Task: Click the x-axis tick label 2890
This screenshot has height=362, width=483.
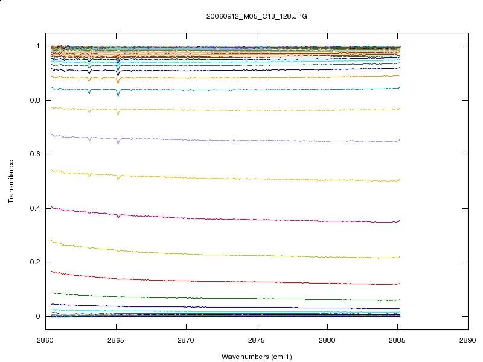Action: 467,340
